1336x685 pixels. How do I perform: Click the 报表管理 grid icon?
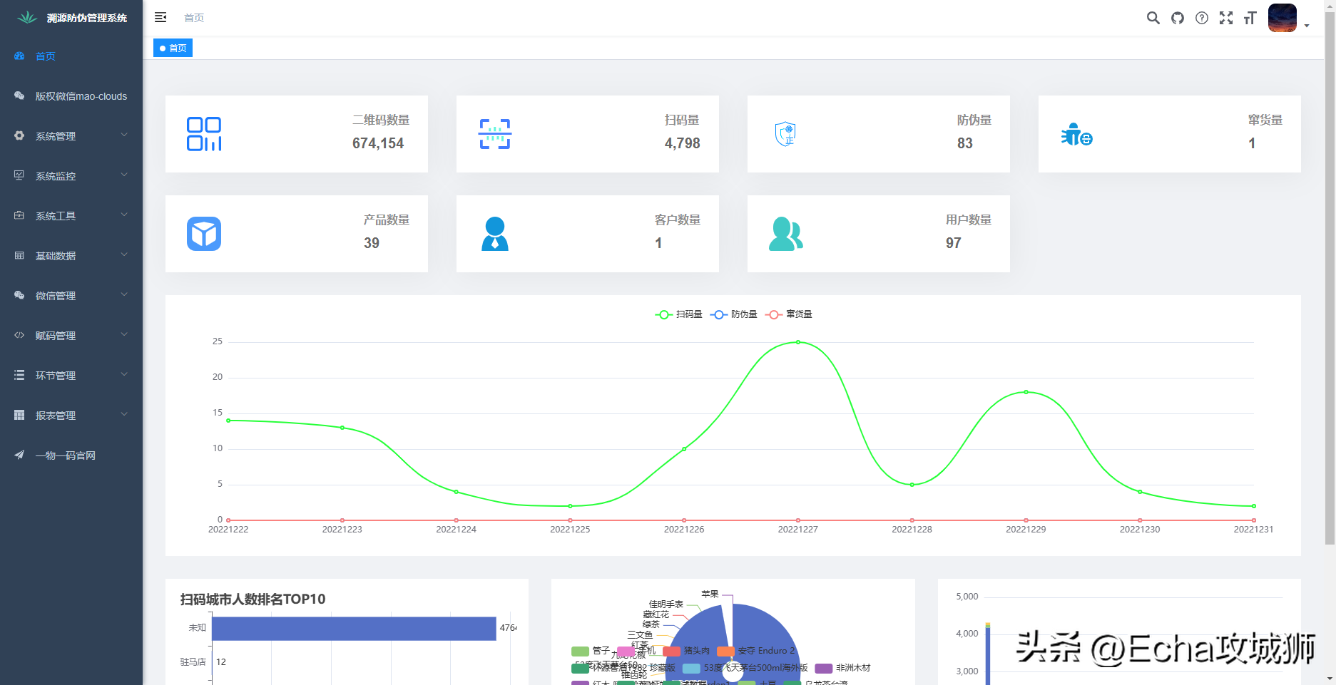coord(19,415)
